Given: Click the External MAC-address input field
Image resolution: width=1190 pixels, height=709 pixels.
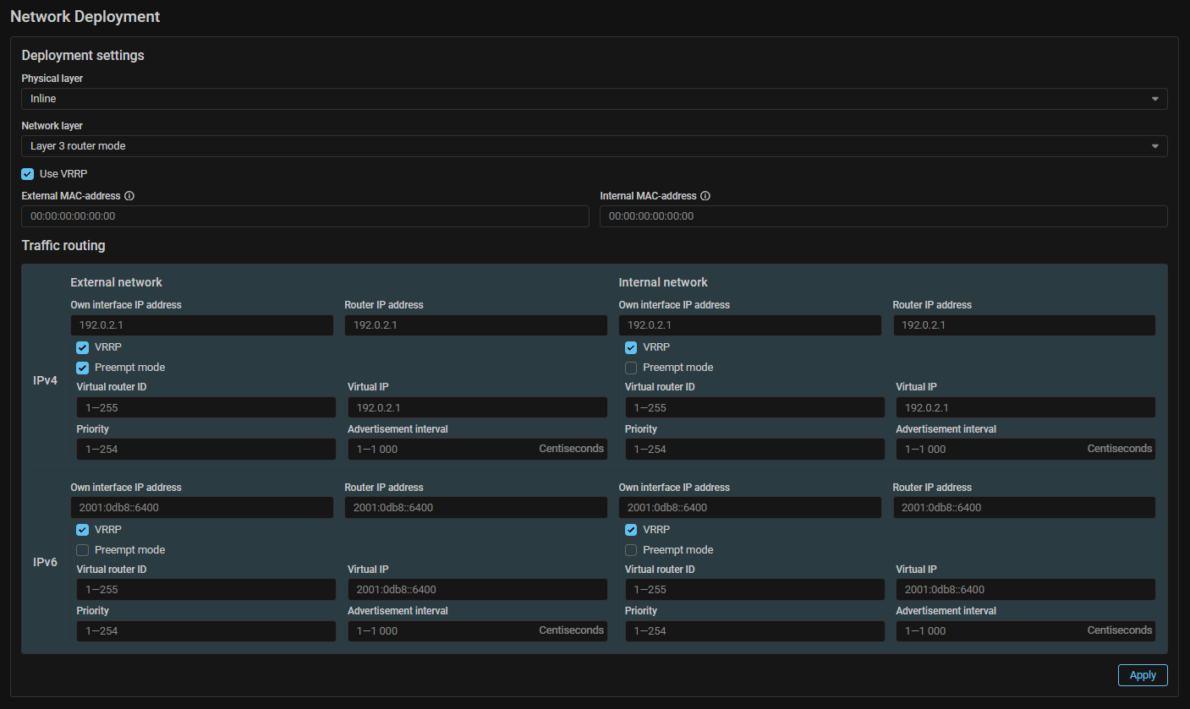Looking at the screenshot, I should pos(304,216).
